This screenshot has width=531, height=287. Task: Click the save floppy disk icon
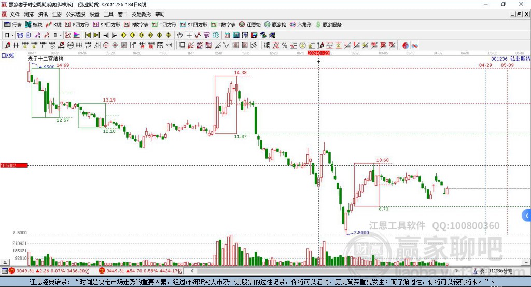[x=254, y=35]
